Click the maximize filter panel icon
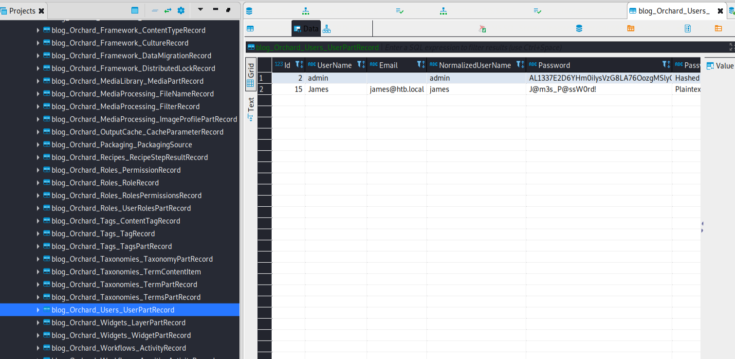This screenshot has height=359, width=735. 732,47
